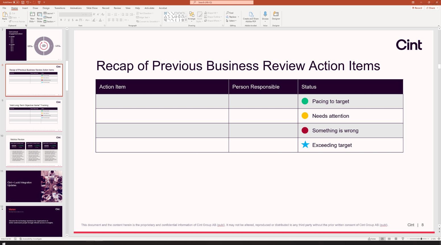
Task: Toggle the AutoSave switch
Action: click(x=16, y=2)
